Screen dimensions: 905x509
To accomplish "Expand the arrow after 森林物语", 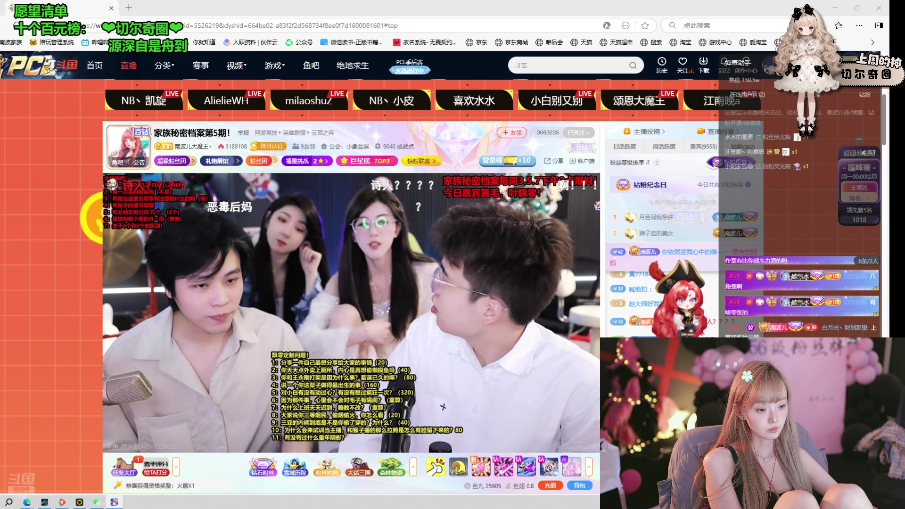I will click(413, 467).
